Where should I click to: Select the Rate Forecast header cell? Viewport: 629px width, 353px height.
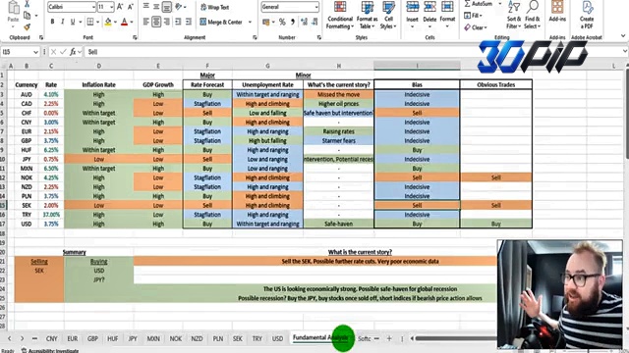click(207, 84)
